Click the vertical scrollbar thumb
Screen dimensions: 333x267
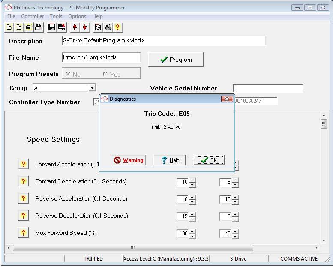(324, 124)
